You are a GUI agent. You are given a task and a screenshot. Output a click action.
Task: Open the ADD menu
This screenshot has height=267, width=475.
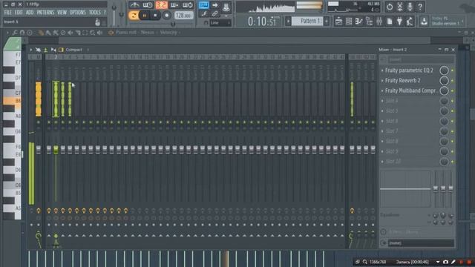pyautogui.click(x=30, y=13)
